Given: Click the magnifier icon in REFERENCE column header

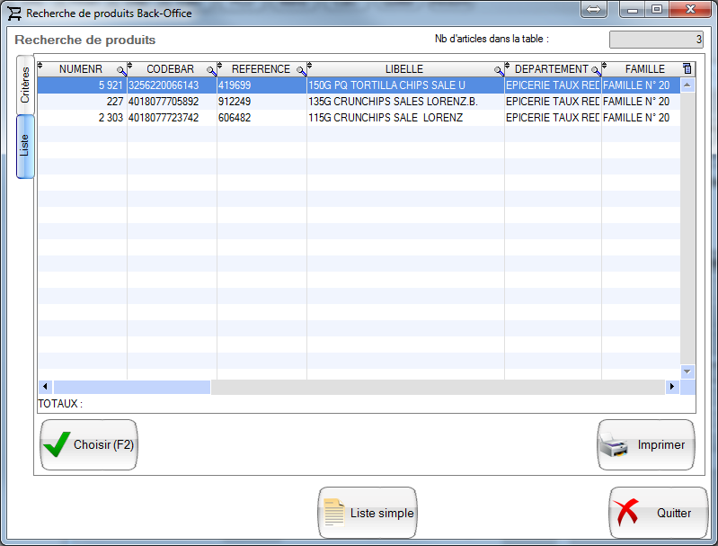Looking at the screenshot, I should (301, 70).
